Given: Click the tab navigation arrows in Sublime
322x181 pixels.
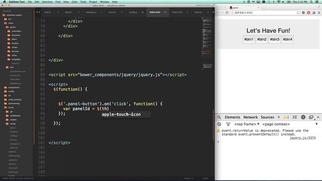Looking at the screenshot, I should (x=38, y=12).
